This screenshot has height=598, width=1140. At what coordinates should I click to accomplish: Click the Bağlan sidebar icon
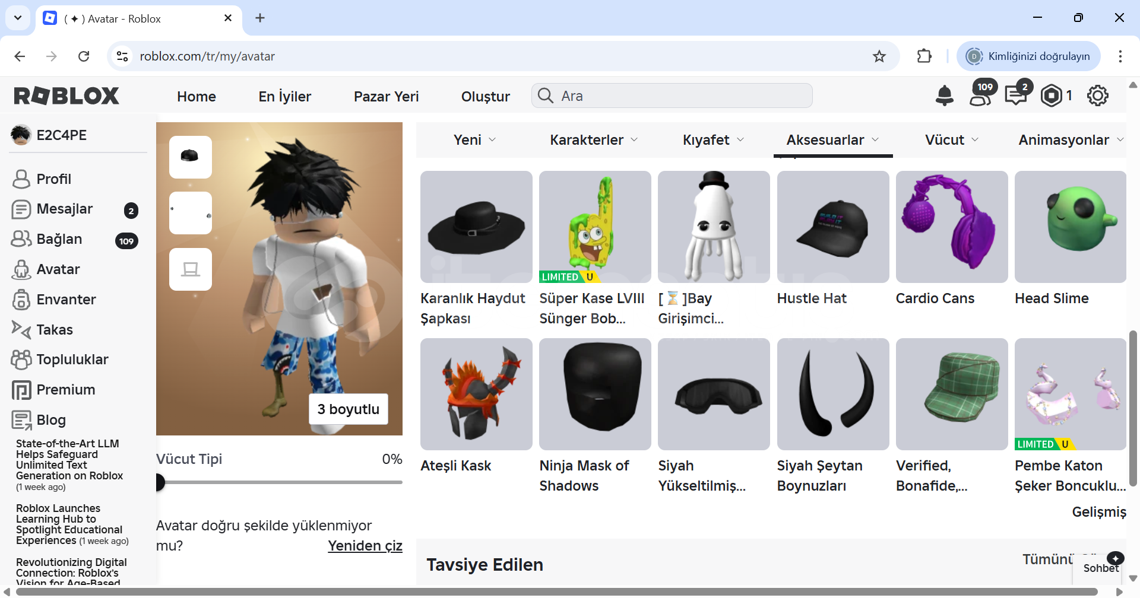[x=21, y=239]
